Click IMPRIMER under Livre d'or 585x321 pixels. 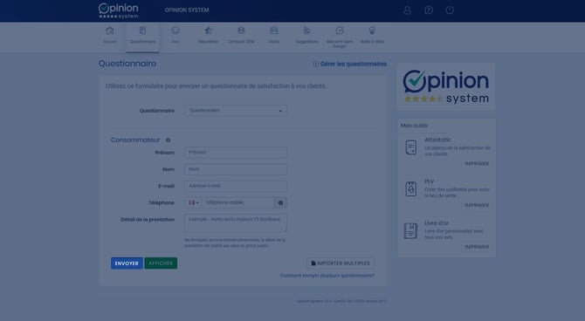[477, 247]
